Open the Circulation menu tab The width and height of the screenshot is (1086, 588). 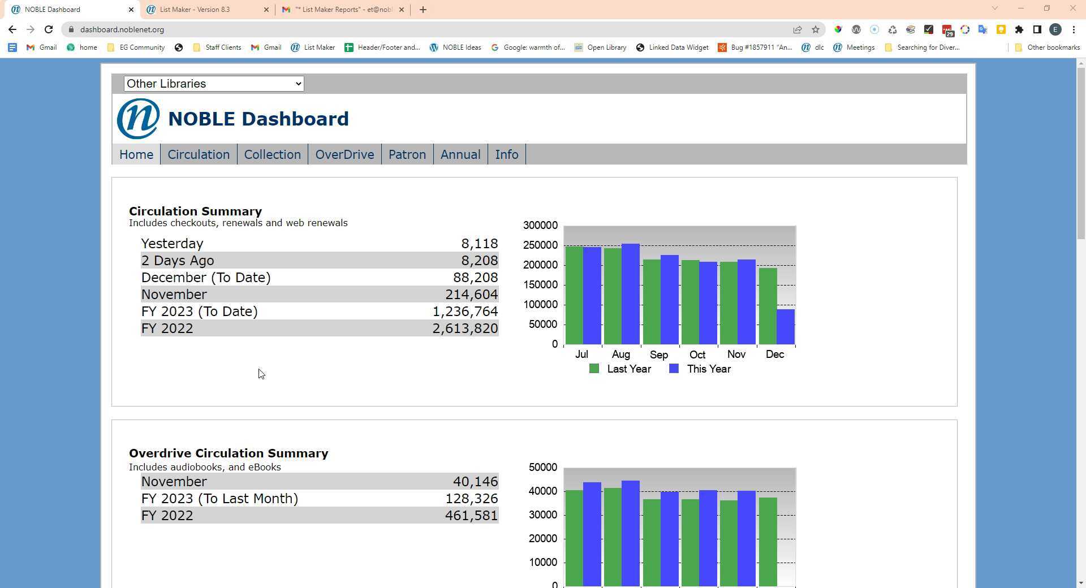click(x=199, y=154)
